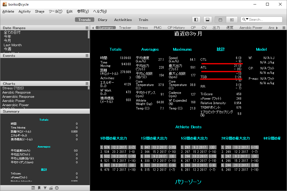This screenshot has height=191, width=287.
Task: Open the ヘルプ(H) menu
Action: [100, 11]
